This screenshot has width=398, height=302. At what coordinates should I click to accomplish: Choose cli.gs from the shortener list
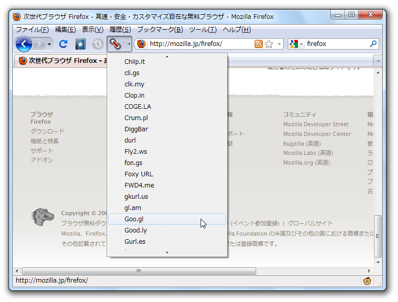[167, 73]
